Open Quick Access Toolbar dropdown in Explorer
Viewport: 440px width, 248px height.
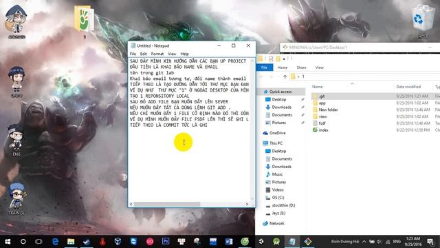[284, 59]
